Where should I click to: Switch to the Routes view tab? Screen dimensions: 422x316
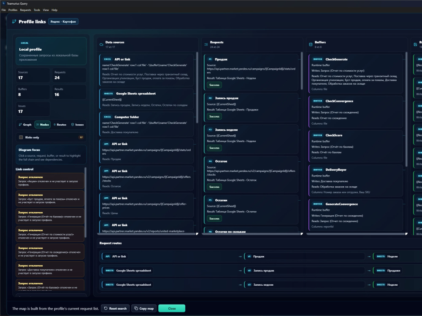coord(60,124)
